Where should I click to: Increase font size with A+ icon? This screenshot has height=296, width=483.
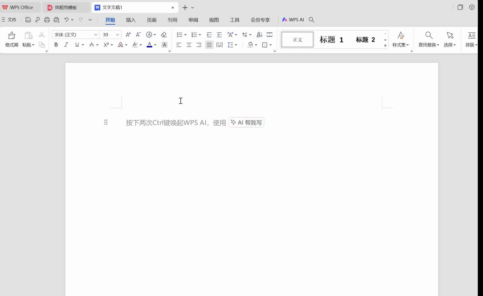128,35
